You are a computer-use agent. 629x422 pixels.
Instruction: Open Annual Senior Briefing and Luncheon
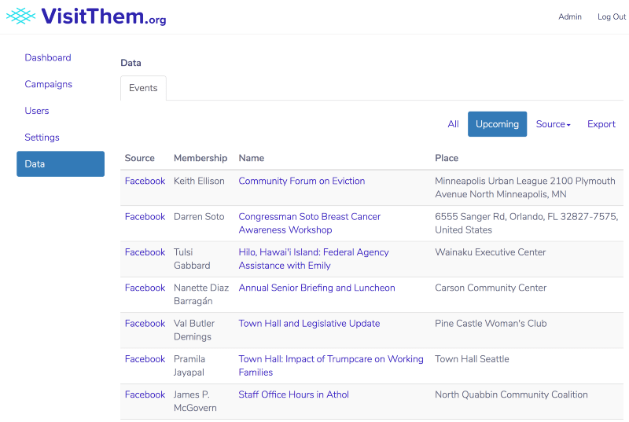317,288
